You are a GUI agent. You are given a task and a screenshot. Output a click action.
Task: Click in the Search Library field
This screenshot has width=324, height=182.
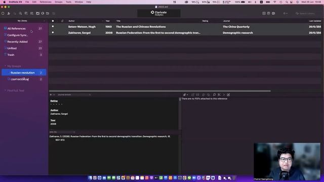click(x=307, y=14)
